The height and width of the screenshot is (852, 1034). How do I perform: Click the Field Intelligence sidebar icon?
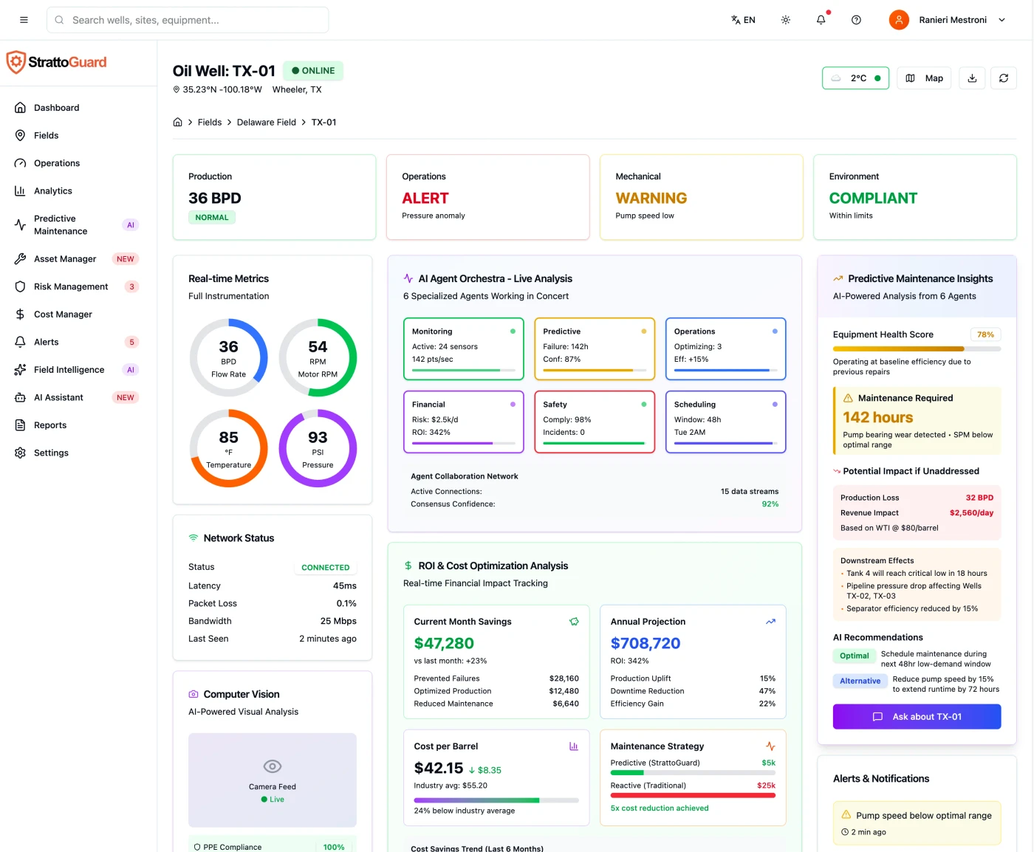coord(20,369)
